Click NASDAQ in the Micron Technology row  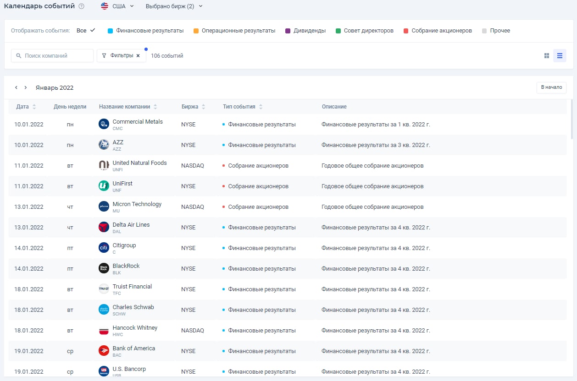click(x=193, y=207)
